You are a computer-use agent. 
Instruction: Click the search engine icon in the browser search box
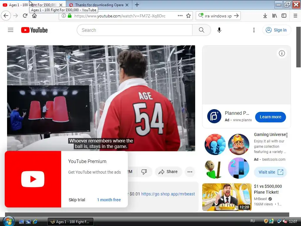(201, 15)
